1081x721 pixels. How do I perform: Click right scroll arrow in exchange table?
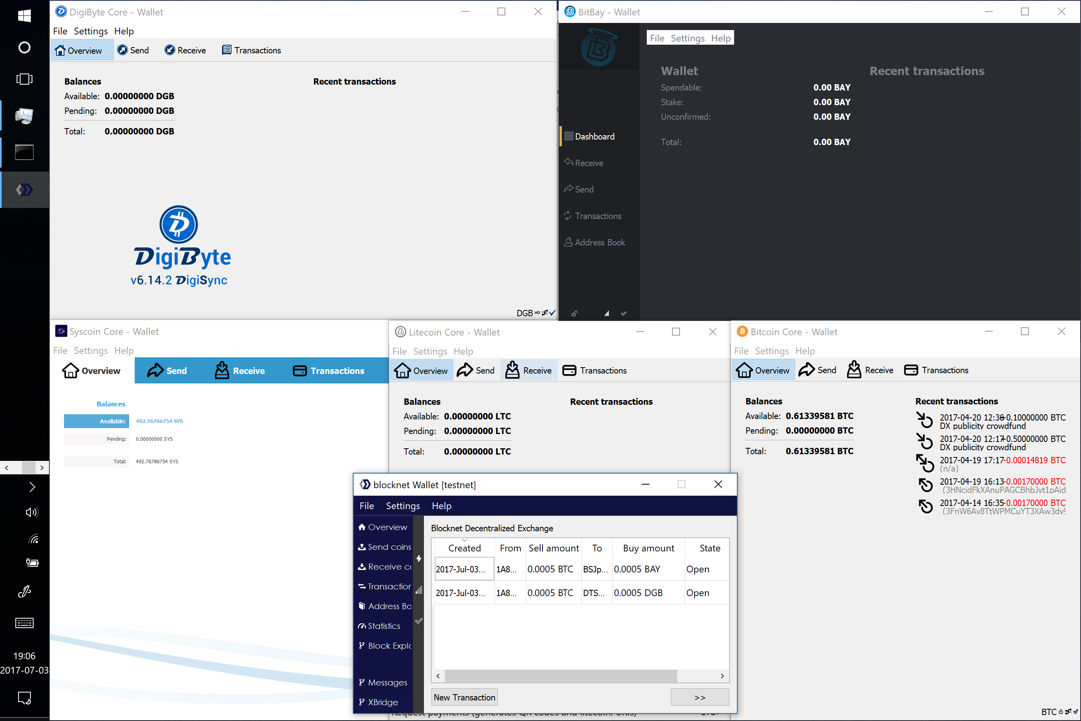pyautogui.click(x=722, y=676)
